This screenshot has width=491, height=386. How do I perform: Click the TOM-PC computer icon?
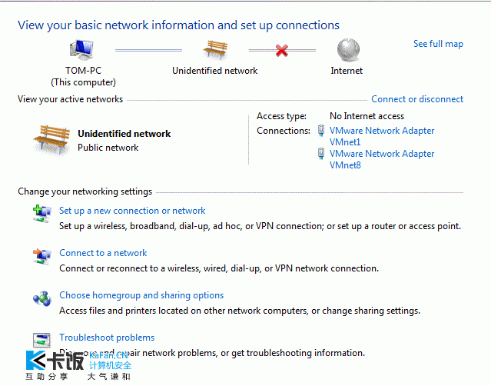[81, 50]
